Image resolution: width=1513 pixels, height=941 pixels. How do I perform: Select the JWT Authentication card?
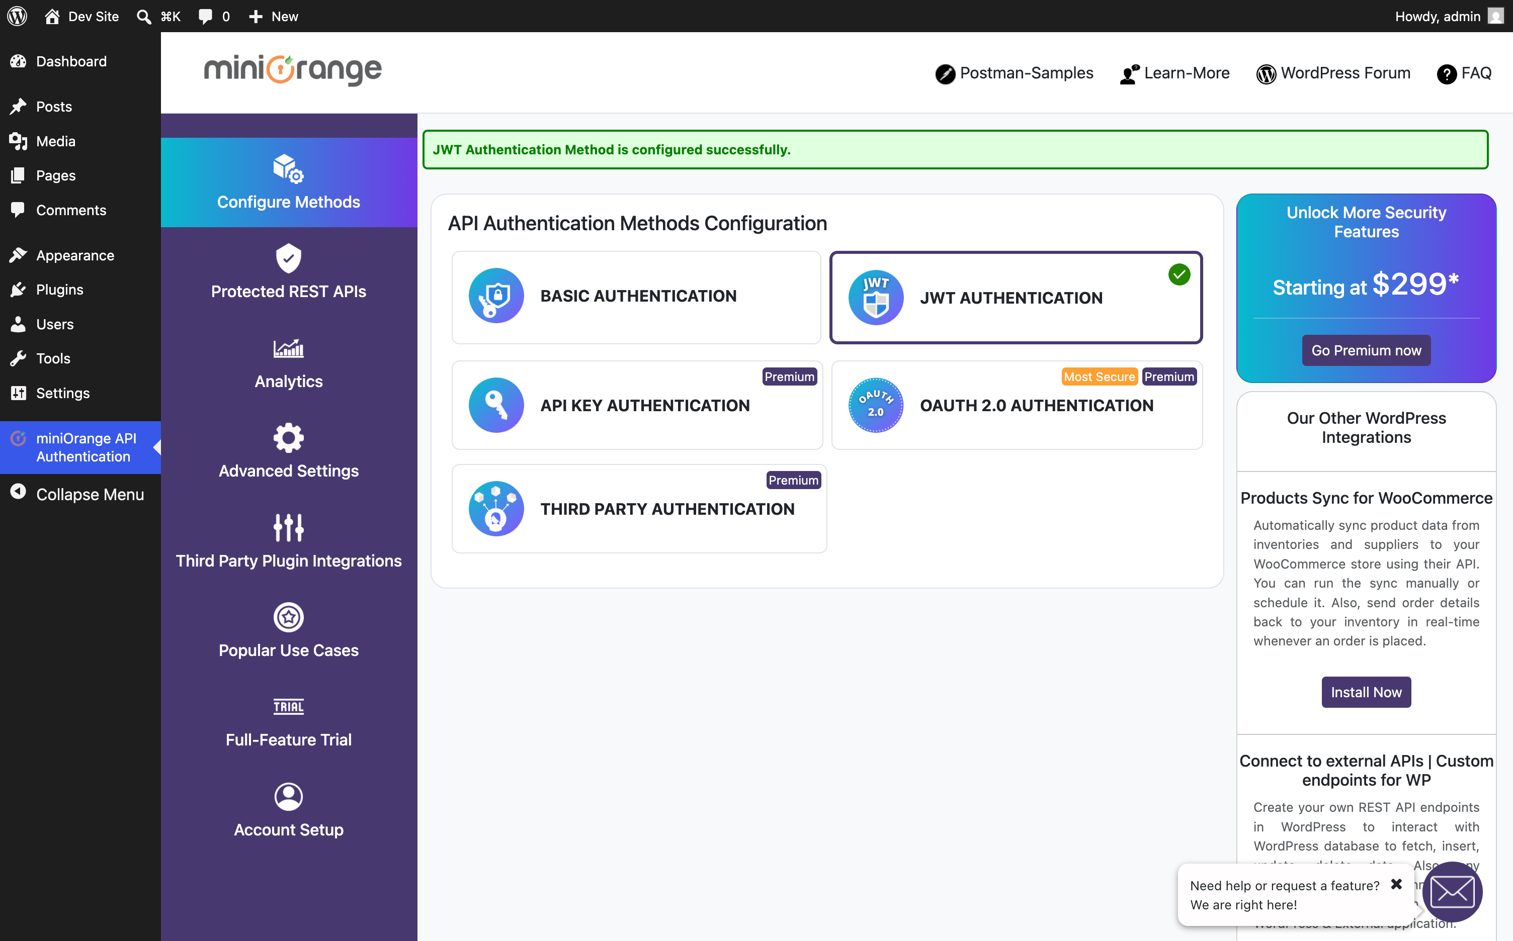(1016, 298)
